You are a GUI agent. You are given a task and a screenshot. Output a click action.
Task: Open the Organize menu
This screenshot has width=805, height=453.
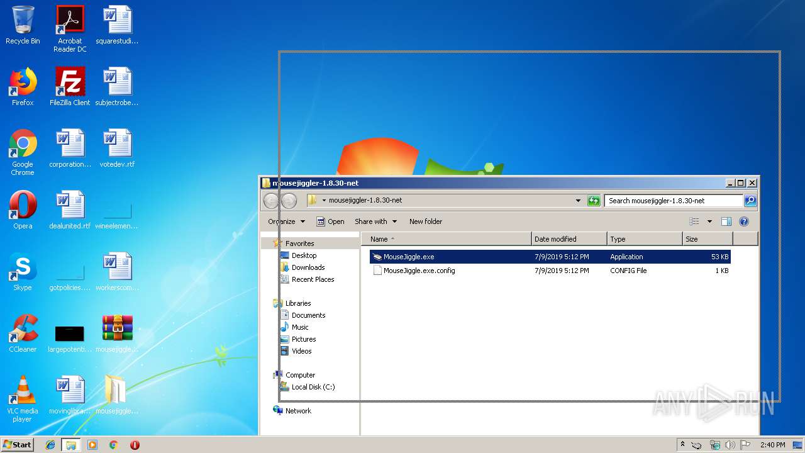click(x=286, y=221)
